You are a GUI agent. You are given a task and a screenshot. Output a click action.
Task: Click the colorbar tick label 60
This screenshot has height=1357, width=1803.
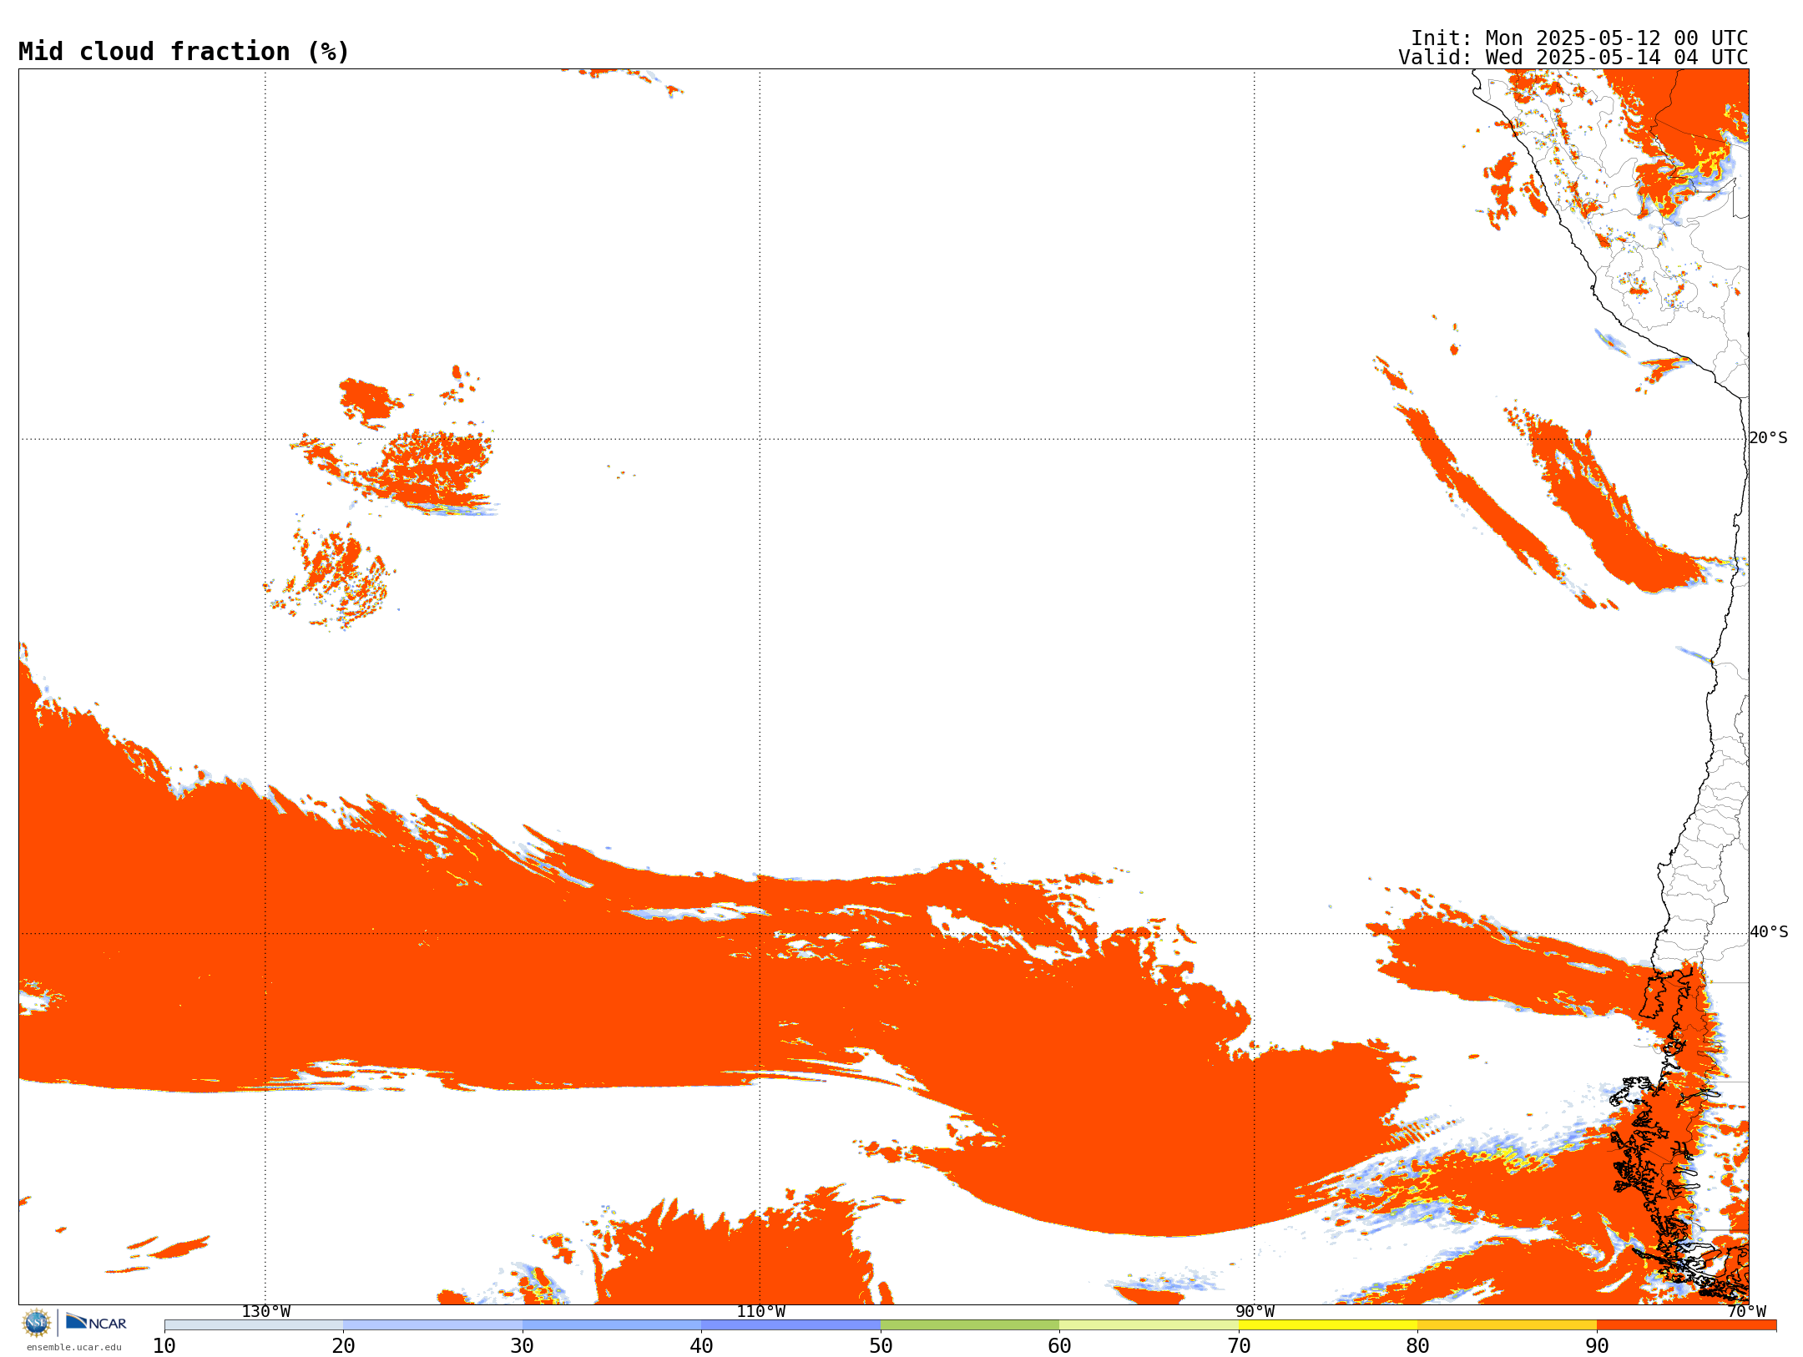1059,1346
